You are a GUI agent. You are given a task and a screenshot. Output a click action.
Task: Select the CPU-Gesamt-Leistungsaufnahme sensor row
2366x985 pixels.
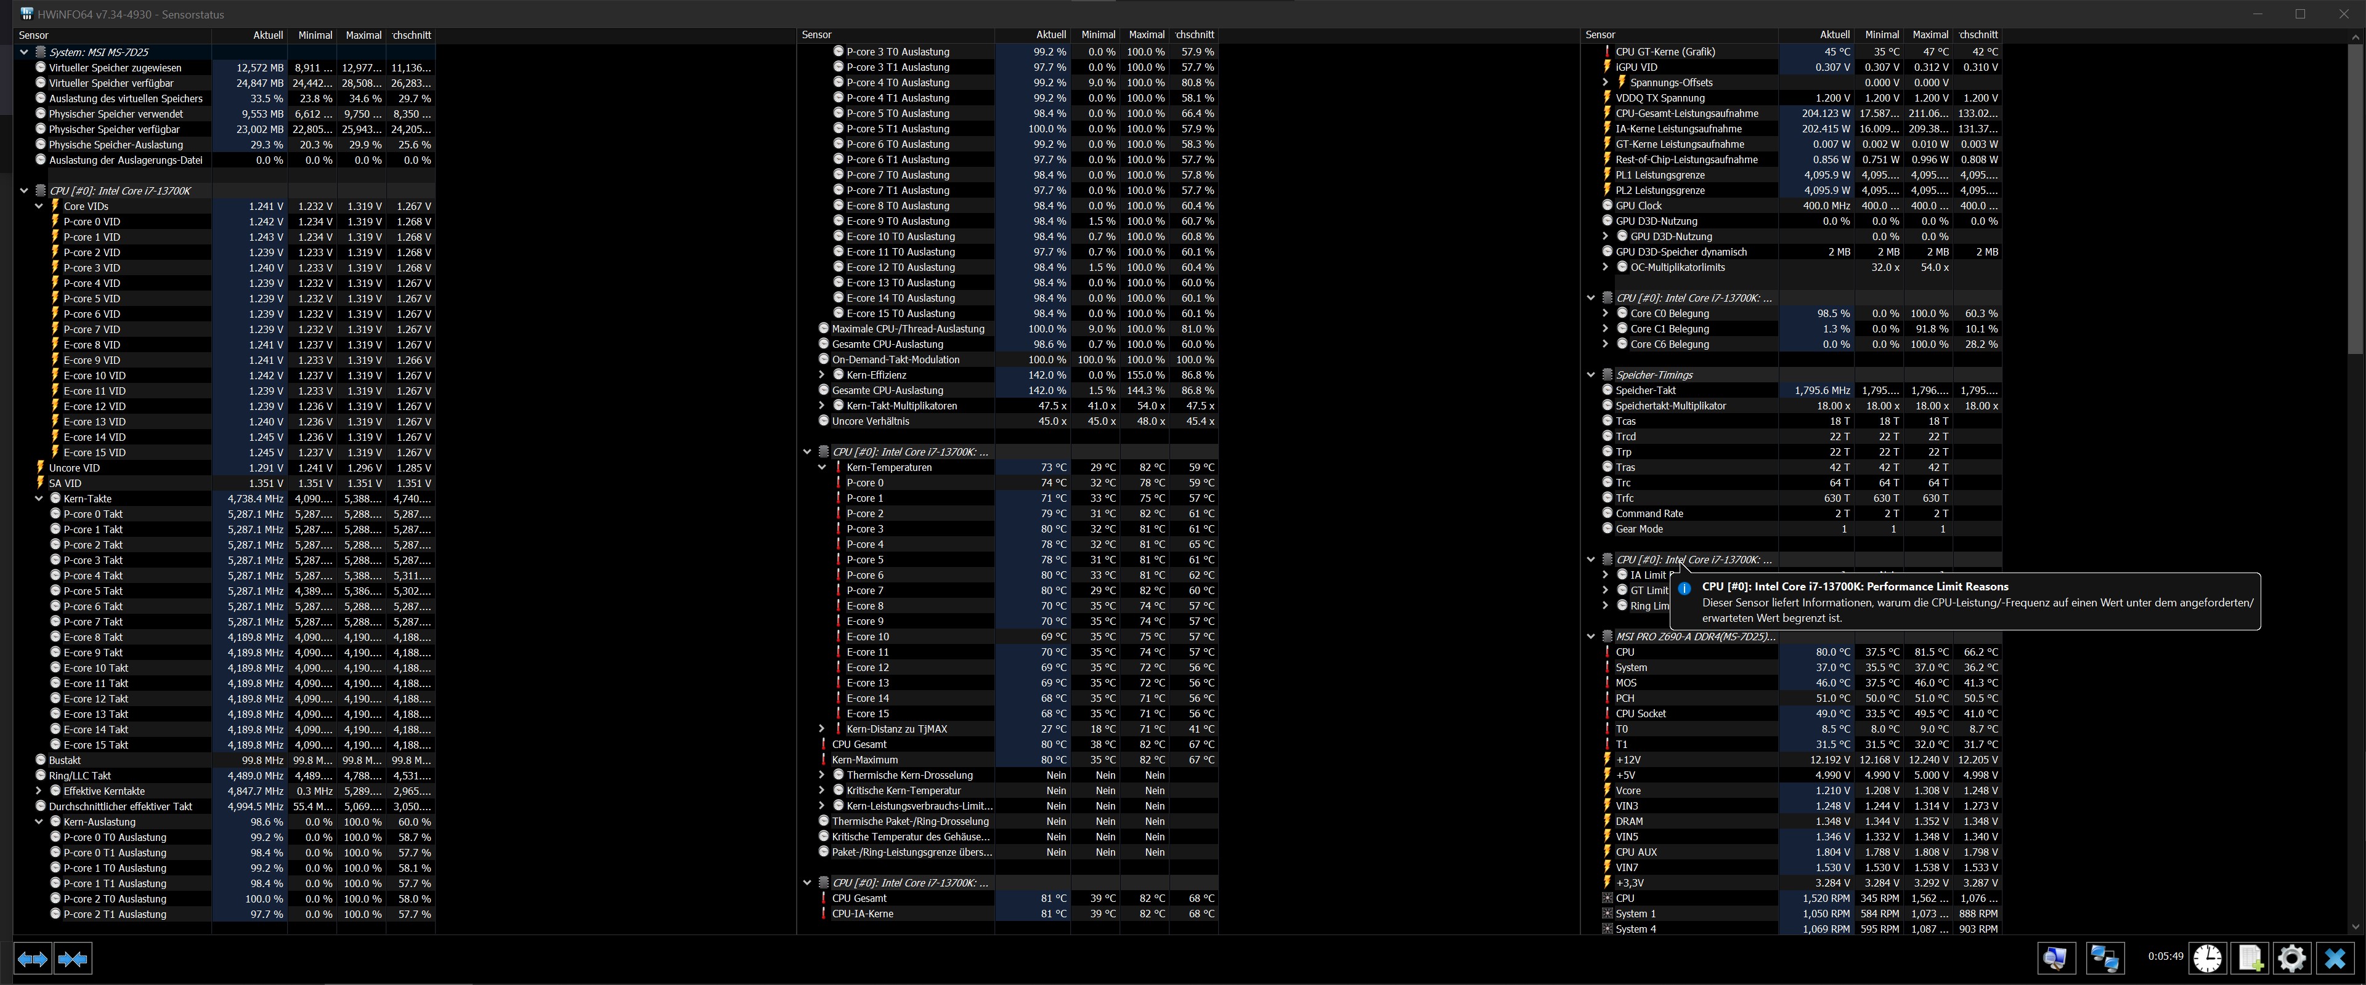(1686, 113)
